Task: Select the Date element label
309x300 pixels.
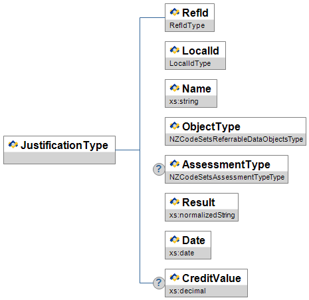Action: (193, 240)
